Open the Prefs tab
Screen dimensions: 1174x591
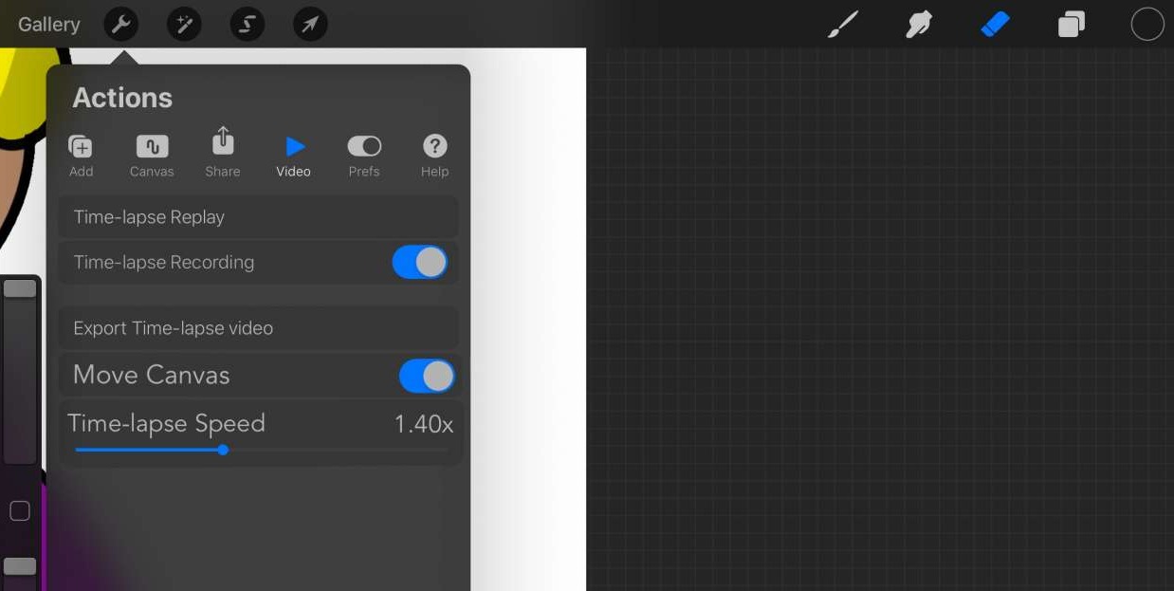[x=364, y=156]
